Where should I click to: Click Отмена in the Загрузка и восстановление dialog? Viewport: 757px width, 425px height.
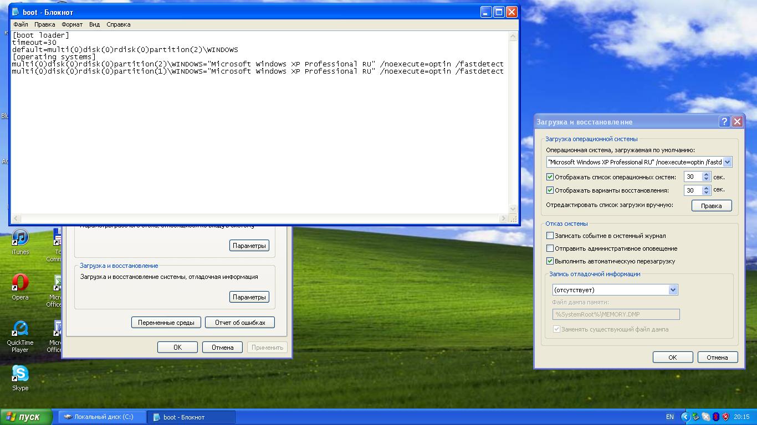pyautogui.click(x=717, y=357)
